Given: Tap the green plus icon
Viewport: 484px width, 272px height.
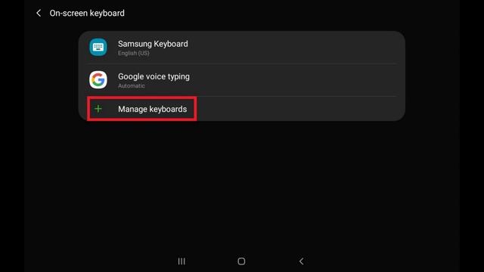Looking at the screenshot, I should click(x=98, y=109).
